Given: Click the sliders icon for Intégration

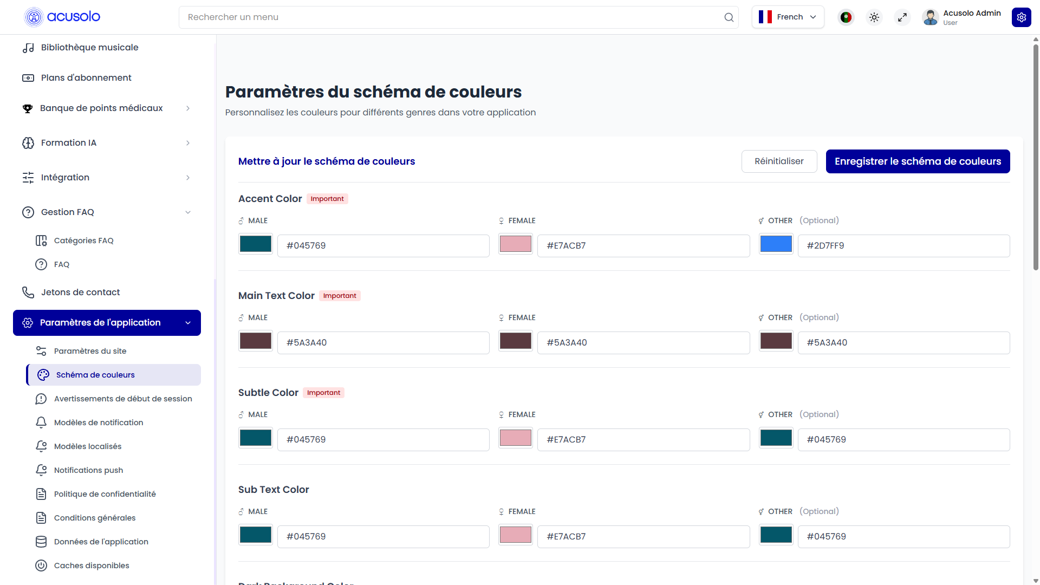Looking at the screenshot, I should pos(28,178).
